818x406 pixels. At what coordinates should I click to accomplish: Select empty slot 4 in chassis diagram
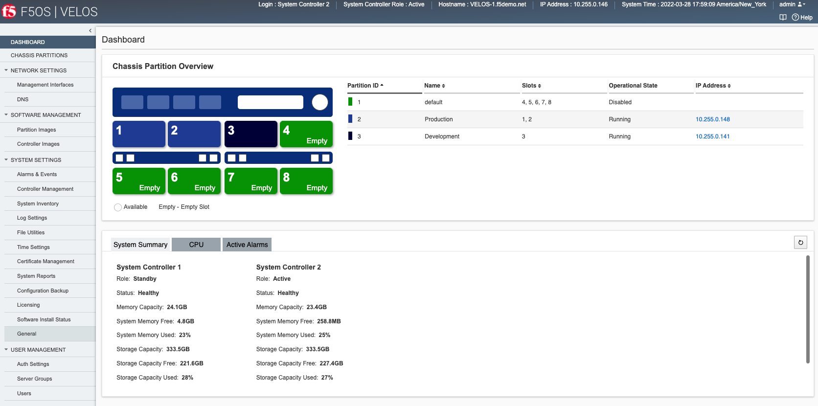[306, 134]
